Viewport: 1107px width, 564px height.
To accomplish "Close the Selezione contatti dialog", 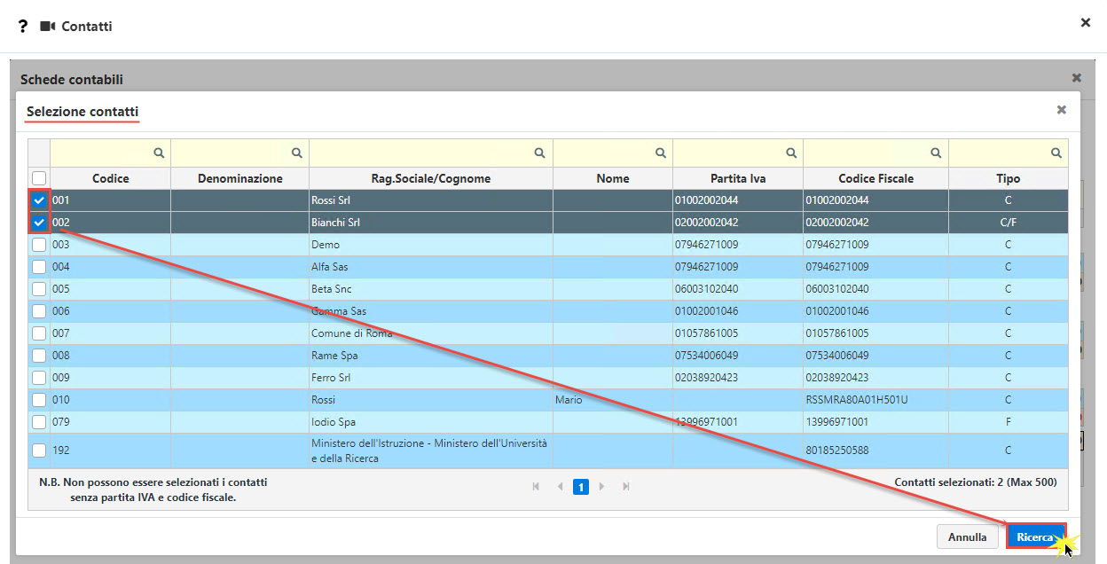I will [x=1061, y=110].
